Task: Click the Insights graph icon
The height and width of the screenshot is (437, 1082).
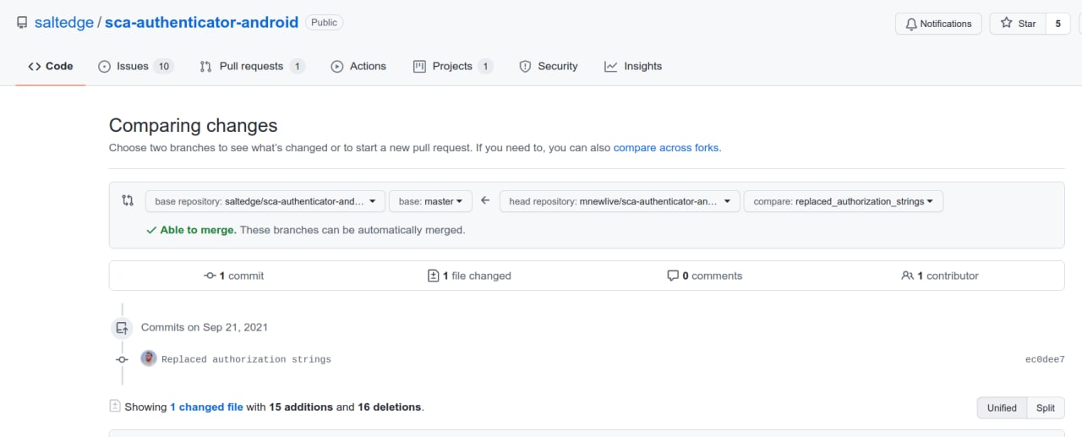Action: [611, 66]
